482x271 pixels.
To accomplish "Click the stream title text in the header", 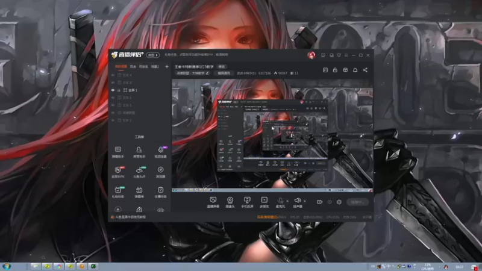I will (x=194, y=67).
